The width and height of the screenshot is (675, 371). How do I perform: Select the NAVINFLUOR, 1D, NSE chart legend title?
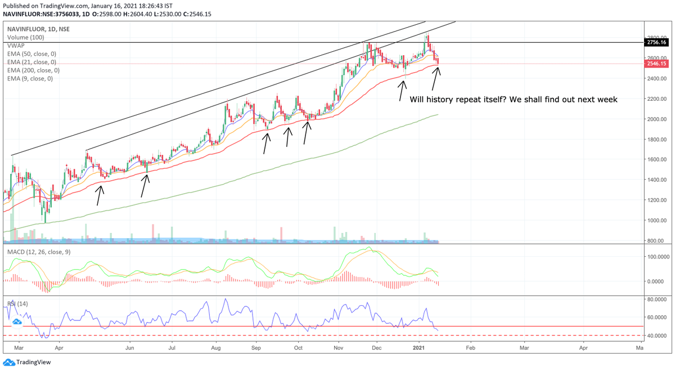click(39, 29)
